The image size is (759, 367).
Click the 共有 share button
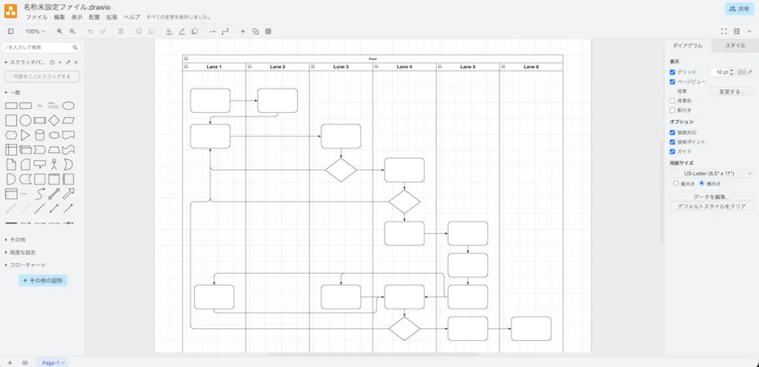coord(739,9)
